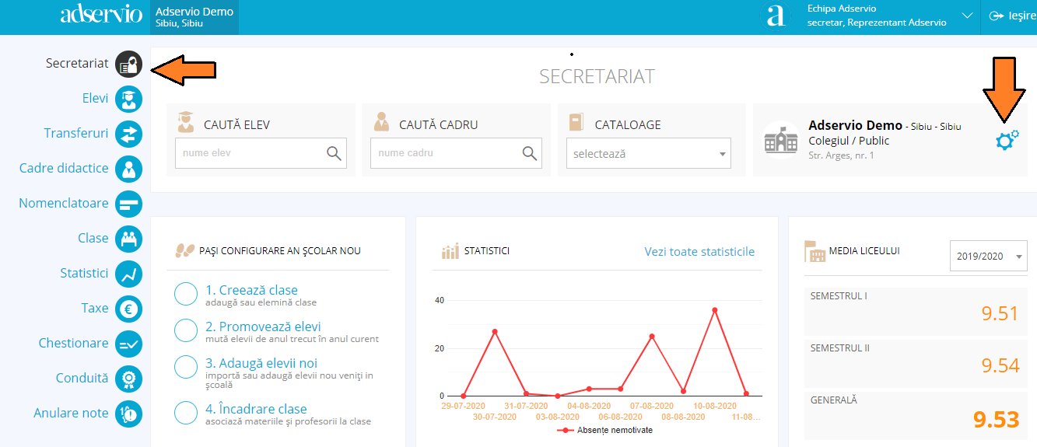Click the chart point for 07-08-2020
1037x447 pixels.
click(652, 336)
